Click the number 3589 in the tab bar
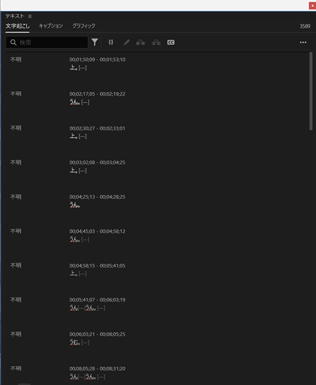The height and width of the screenshot is (385, 316). (305, 27)
